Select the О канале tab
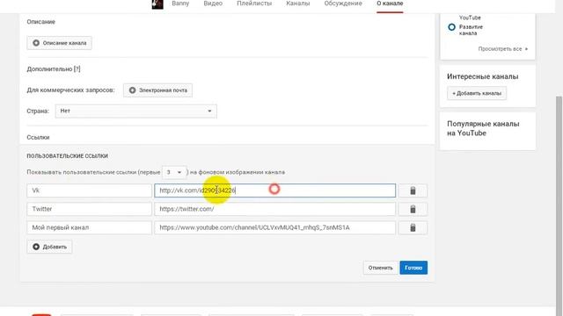 390,4
